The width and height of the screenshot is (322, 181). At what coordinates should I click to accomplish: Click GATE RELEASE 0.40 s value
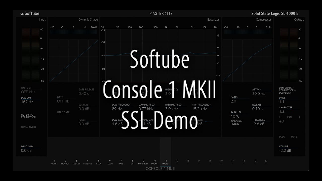(84, 94)
